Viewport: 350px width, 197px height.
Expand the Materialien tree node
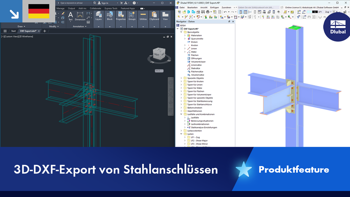[x=185, y=36]
